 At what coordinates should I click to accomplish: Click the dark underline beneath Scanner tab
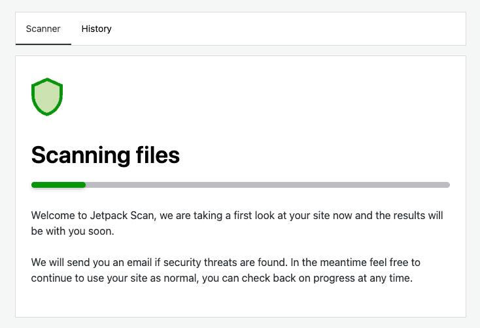pyautogui.click(x=43, y=44)
